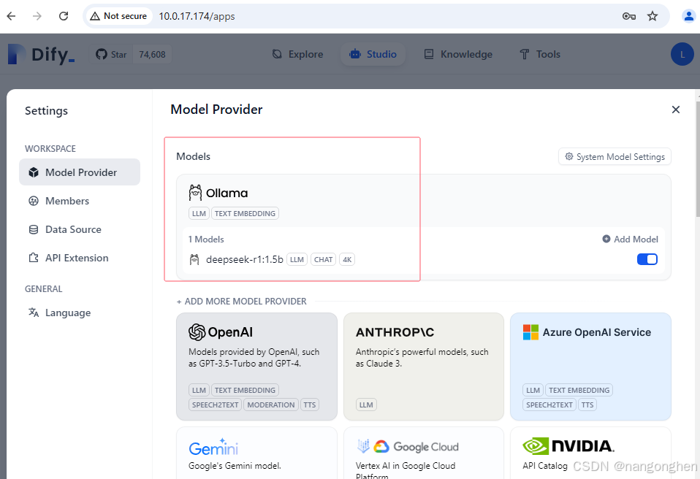The image size is (700, 479).
Task: Open the browser profile avatar icon
Action: 688,17
